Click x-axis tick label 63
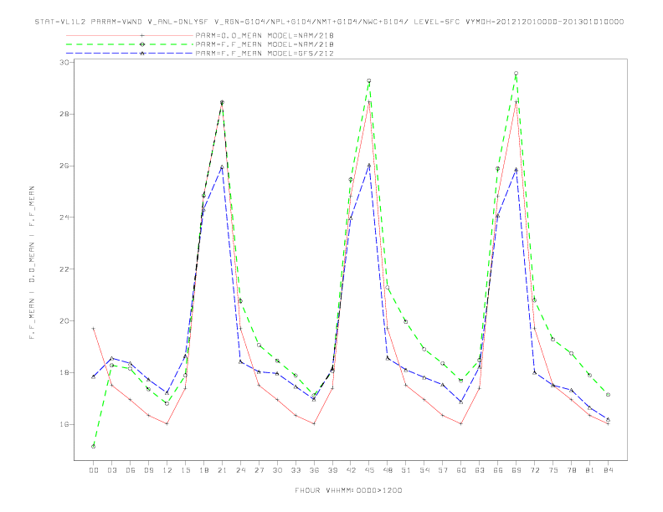The height and width of the screenshot is (512, 663). pyautogui.click(x=480, y=470)
